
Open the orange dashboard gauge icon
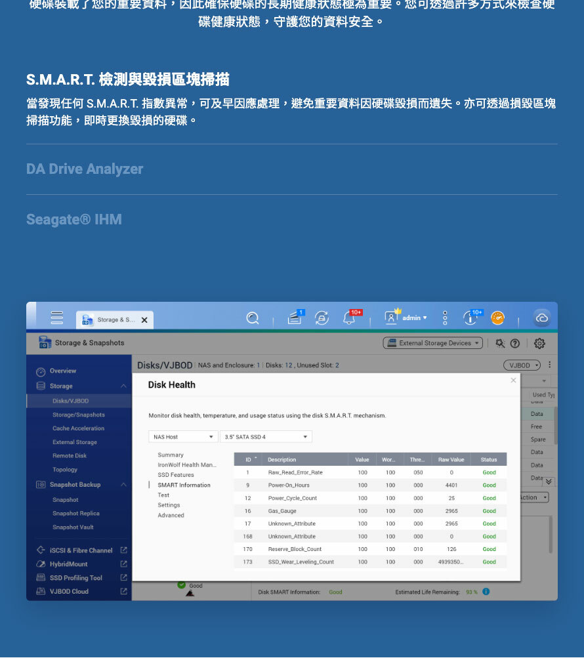(x=497, y=318)
